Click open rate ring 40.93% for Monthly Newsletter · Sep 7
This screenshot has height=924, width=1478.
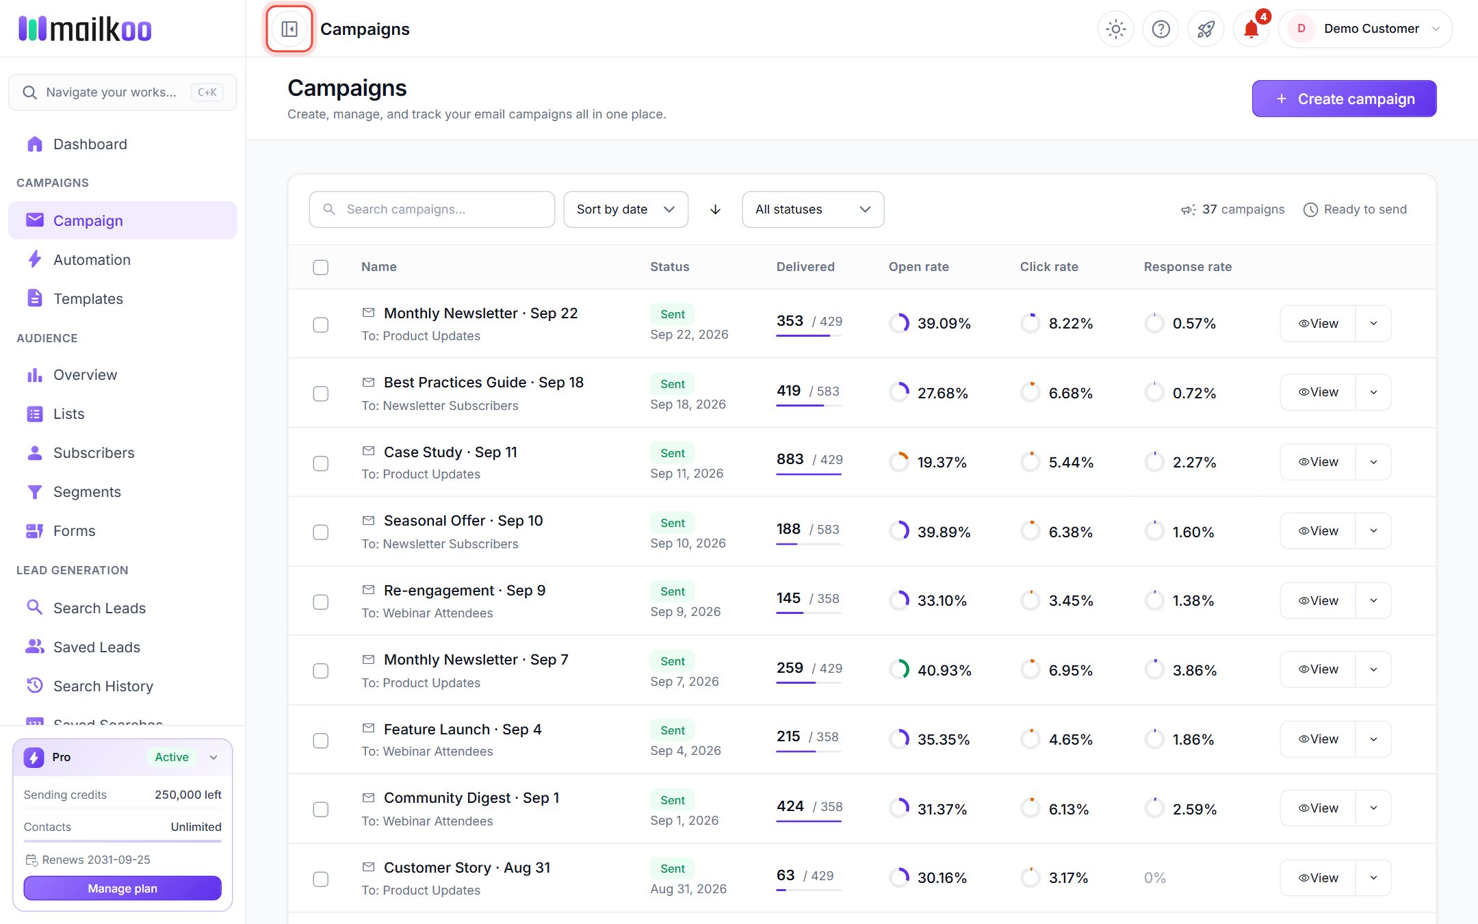(899, 669)
